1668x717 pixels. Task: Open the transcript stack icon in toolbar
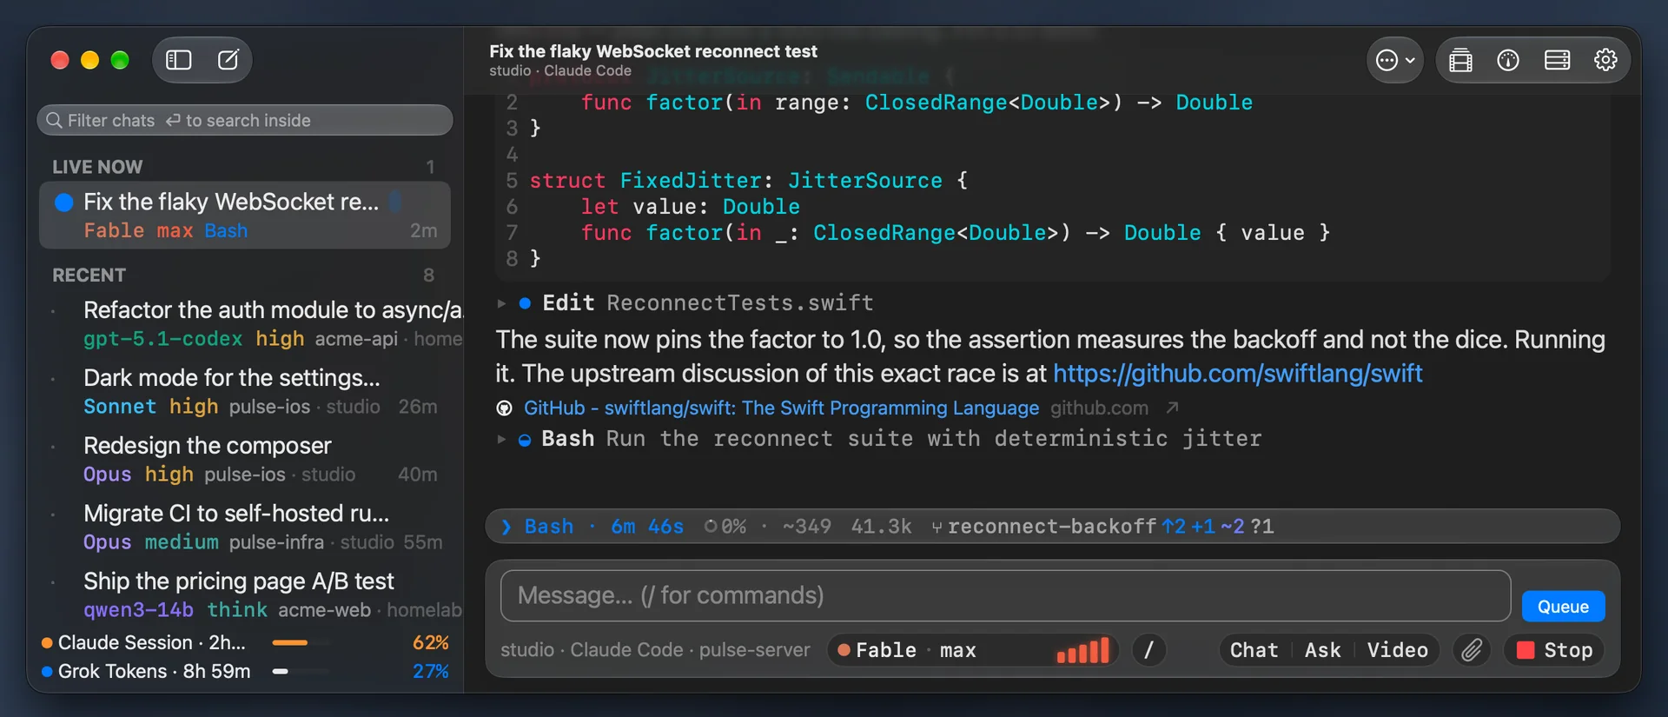tap(1460, 60)
